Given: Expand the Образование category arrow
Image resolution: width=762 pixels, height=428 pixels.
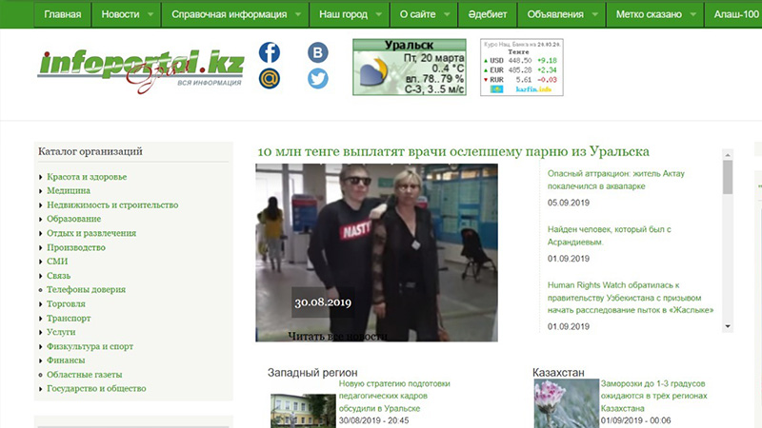Looking at the screenshot, I should (41, 220).
